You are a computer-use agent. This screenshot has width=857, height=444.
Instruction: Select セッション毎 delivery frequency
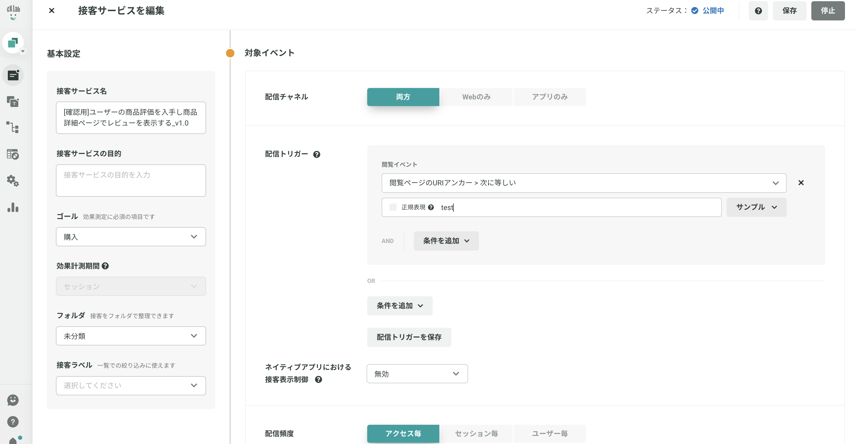coord(476,433)
